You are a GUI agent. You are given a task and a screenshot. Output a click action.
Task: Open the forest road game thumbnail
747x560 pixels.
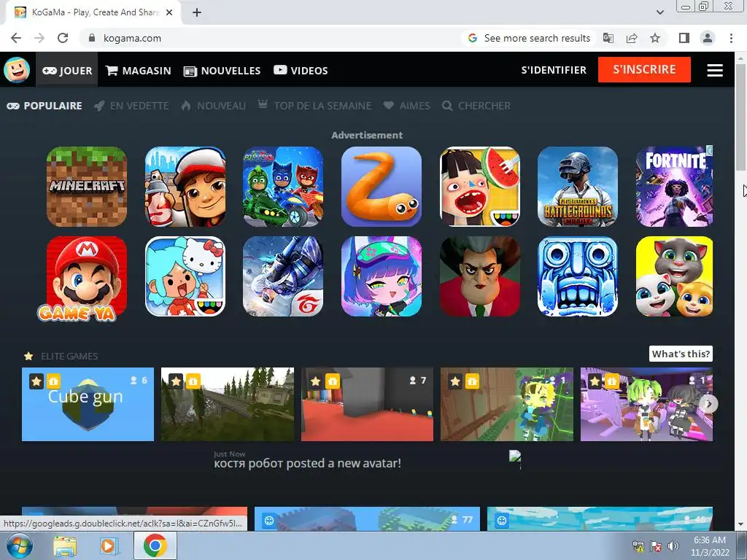click(x=228, y=404)
